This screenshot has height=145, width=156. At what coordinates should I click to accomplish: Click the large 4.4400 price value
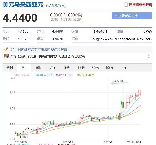point(20,18)
